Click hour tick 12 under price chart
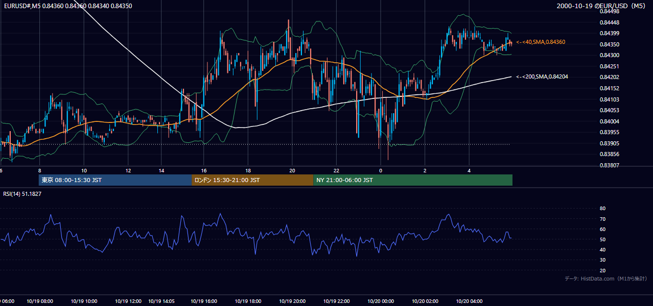The height and width of the screenshot is (306, 653). (x=128, y=170)
